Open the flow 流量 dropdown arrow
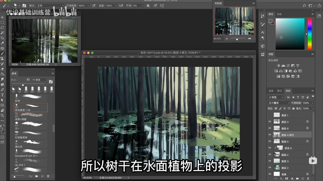Image resolution: width=323 pixels, height=181 pixels. tap(116, 6)
